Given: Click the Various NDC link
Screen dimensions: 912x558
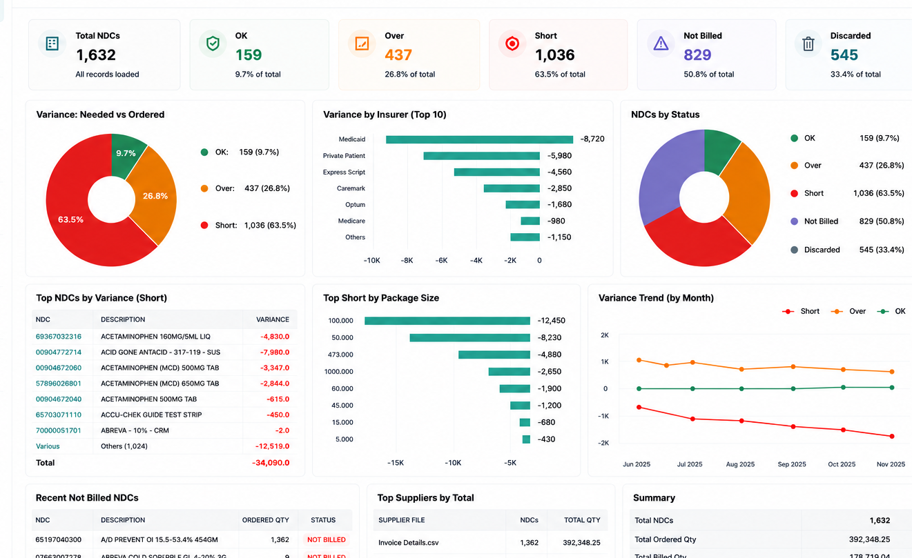Looking at the screenshot, I should tap(48, 446).
